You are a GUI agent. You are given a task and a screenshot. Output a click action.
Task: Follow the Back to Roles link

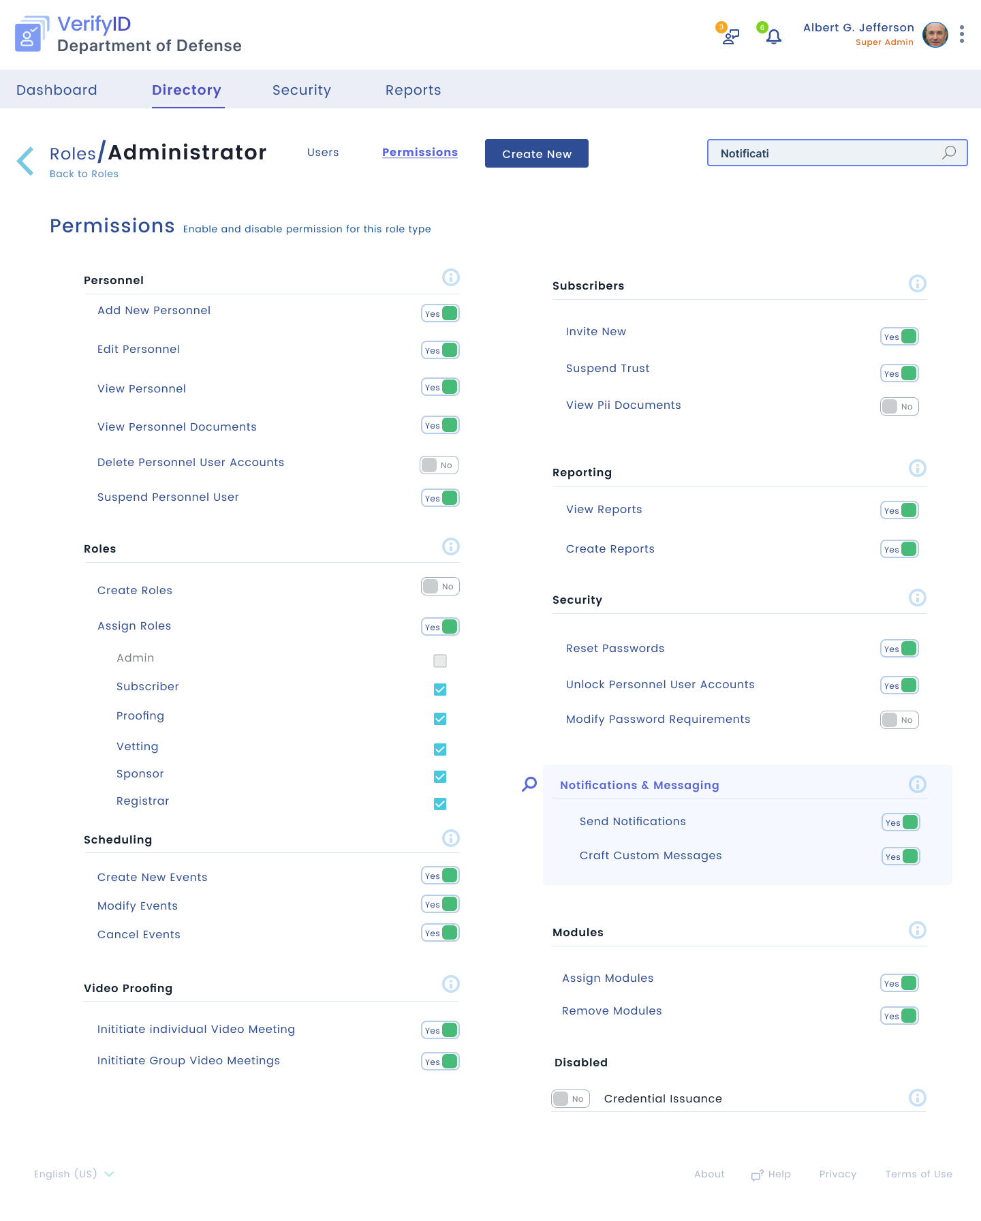tap(84, 174)
